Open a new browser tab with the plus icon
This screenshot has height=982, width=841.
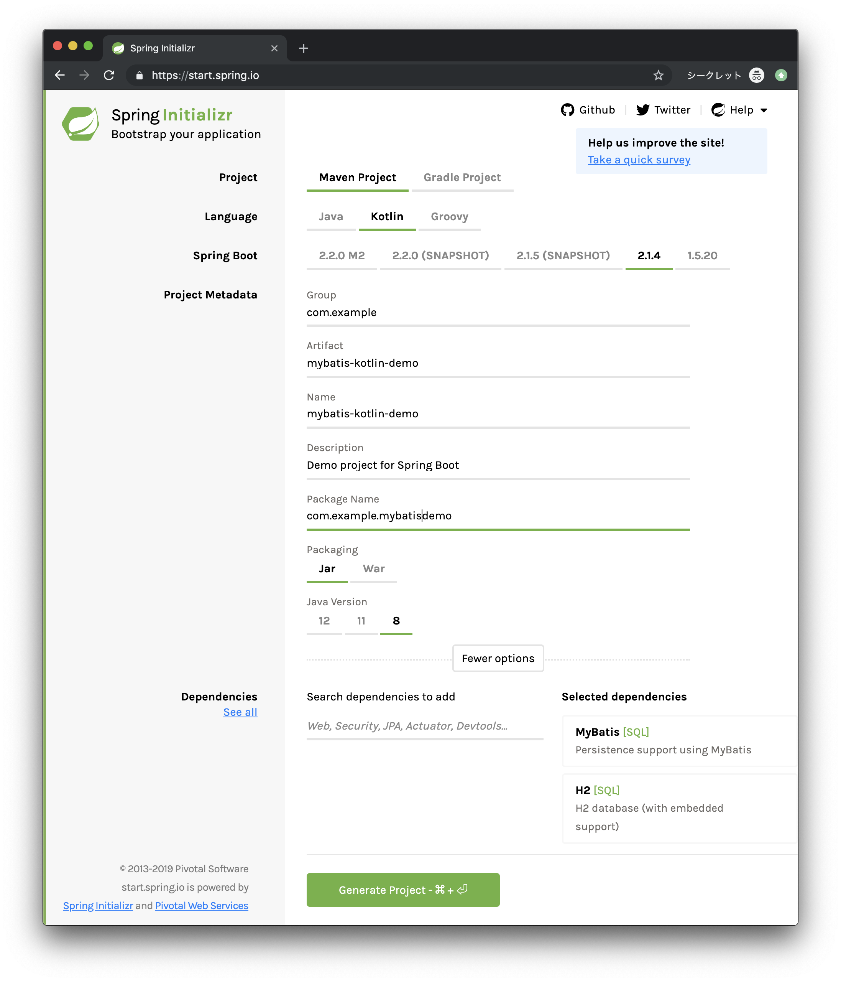[304, 48]
